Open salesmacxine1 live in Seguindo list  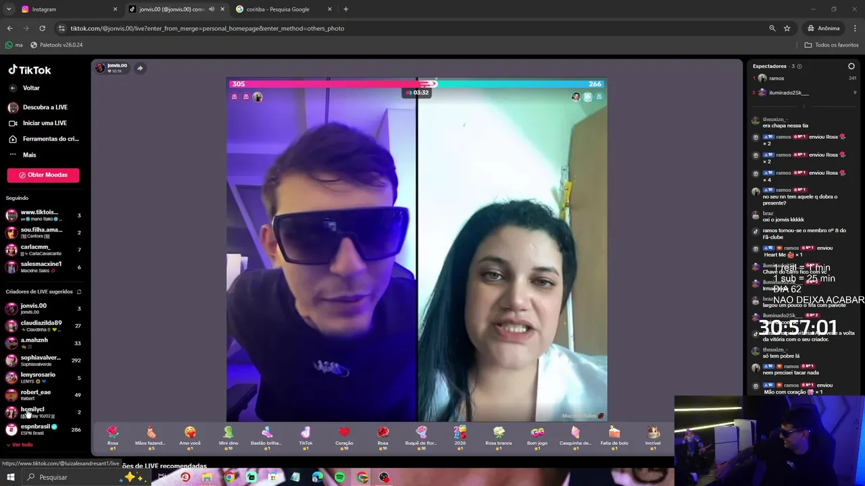point(43,267)
